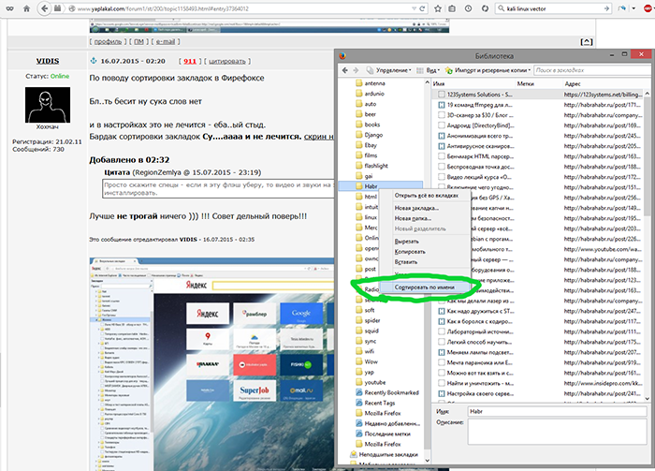Click the infinity icon at browser's left edge
This screenshot has height=471, width=655.
click(9, 8)
